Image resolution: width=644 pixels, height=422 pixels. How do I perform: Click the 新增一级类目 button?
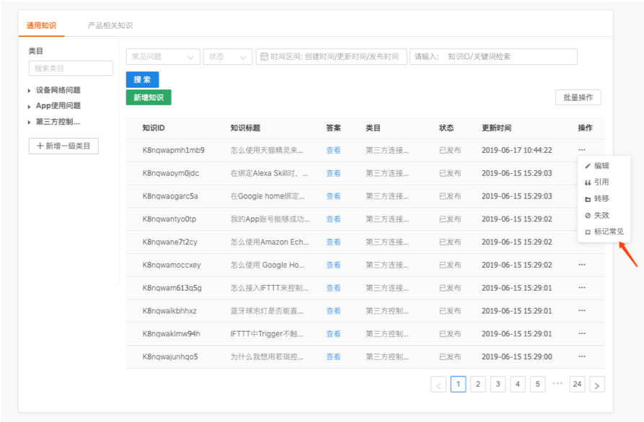63,146
